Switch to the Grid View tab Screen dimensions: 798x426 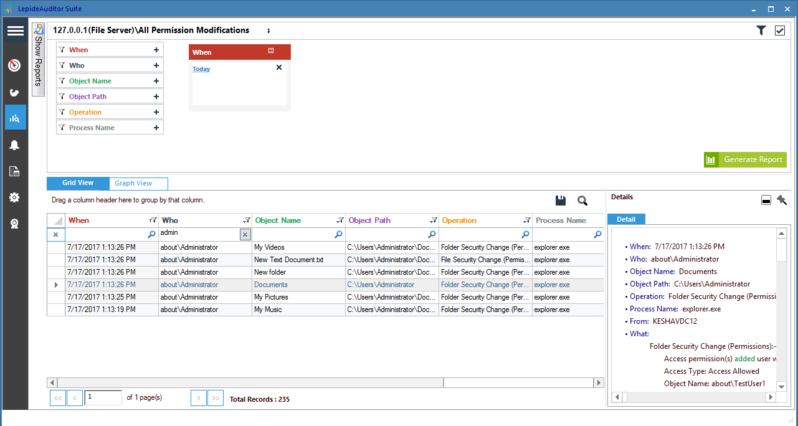click(78, 183)
